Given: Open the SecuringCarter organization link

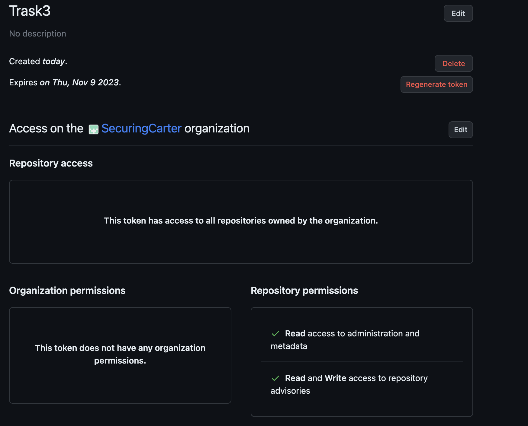Looking at the screenshot, I should point(141,129).
